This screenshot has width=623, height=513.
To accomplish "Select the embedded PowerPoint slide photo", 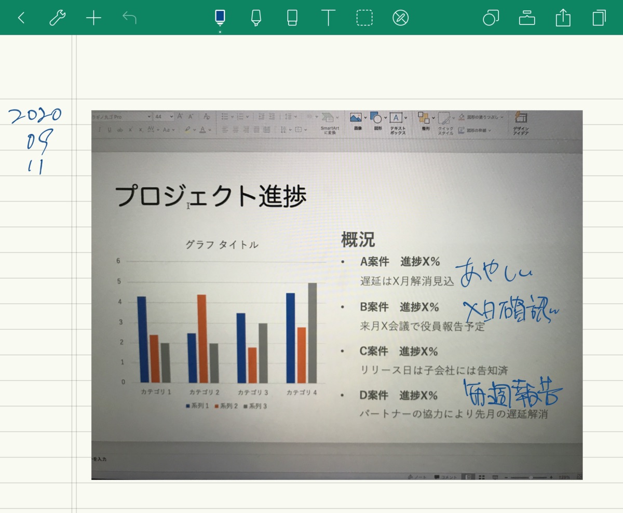I will click(337, 293).
